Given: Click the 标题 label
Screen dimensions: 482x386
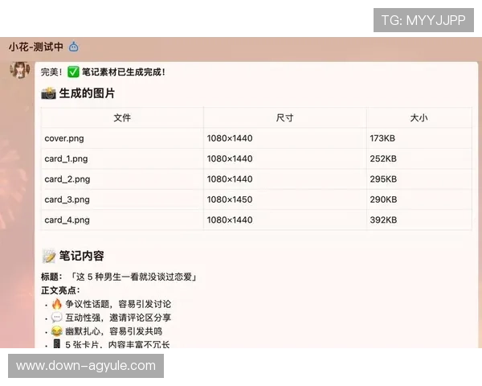Looking at the screenshot, I should 50,277.
